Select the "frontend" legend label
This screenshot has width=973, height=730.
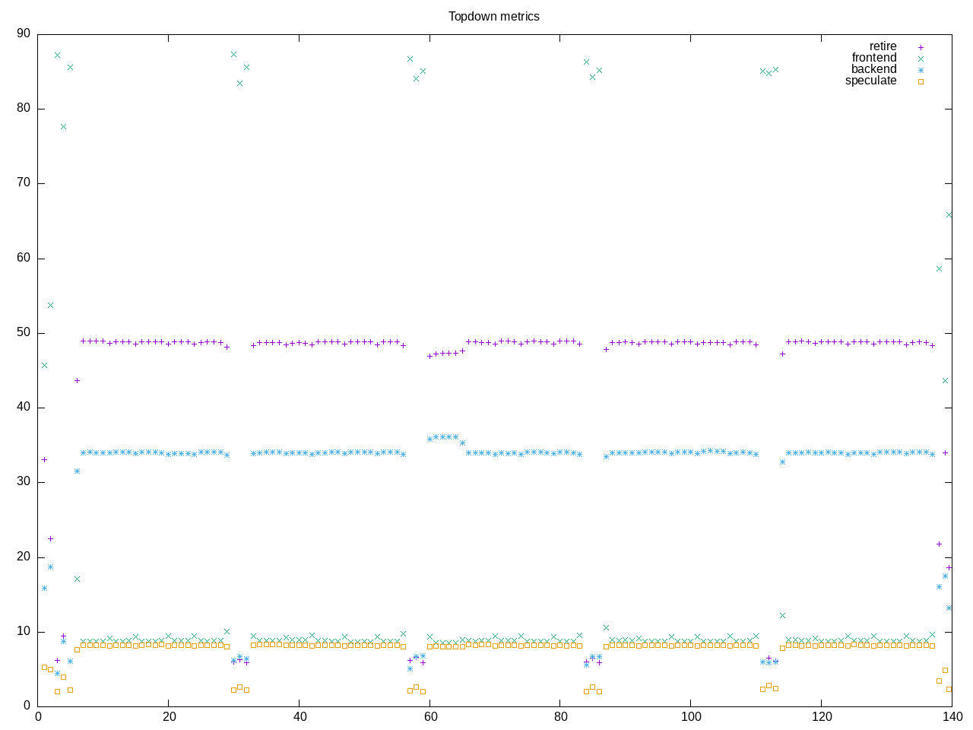(x=873, y=58)
